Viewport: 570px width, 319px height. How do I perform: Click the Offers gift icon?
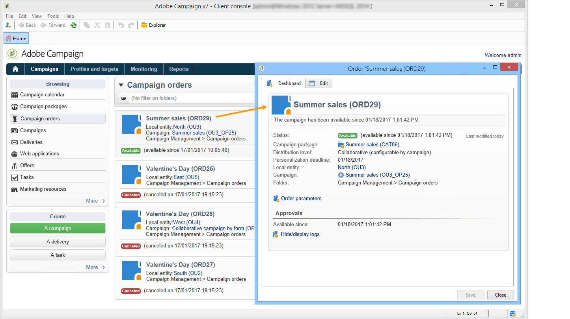point(15,166)
